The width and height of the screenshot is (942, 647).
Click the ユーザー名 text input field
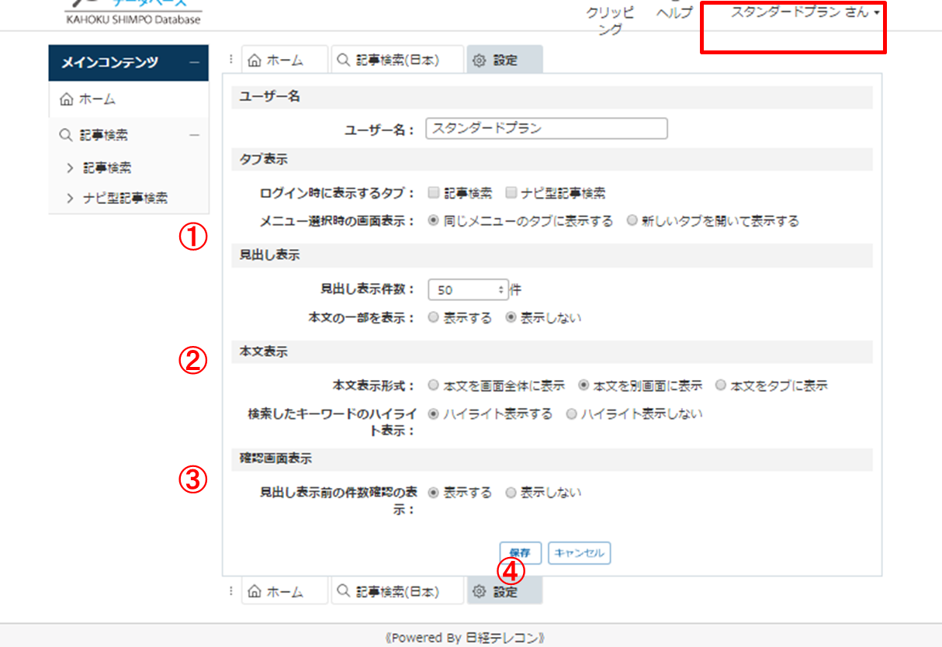[x=546, y=129]
